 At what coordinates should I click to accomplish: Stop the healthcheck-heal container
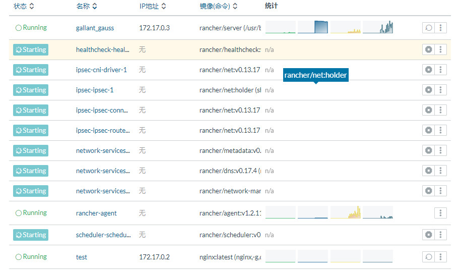click(x=428, y=49)
